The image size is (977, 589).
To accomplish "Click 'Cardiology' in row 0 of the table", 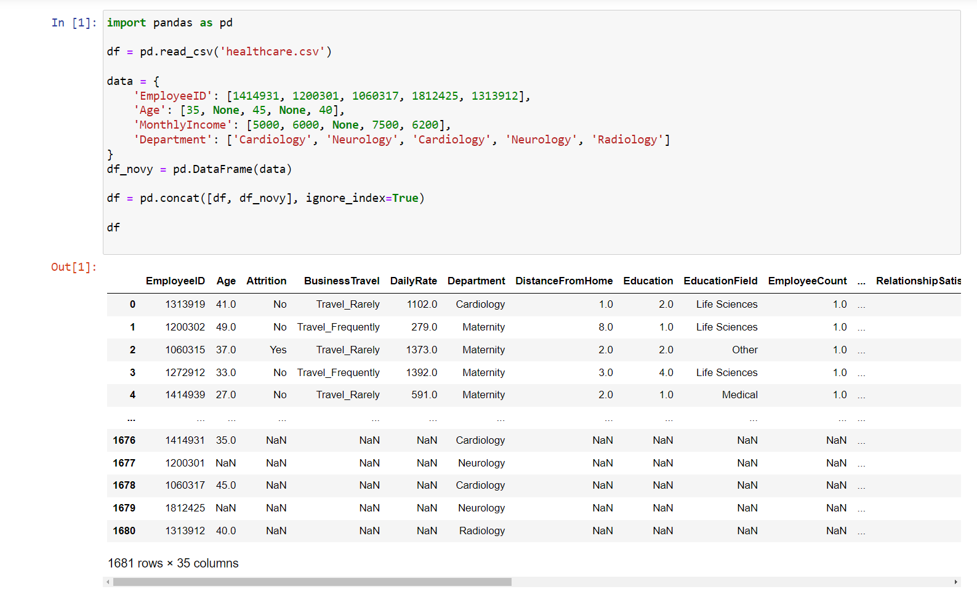I will pyautogui.click(x=481, y=304).
